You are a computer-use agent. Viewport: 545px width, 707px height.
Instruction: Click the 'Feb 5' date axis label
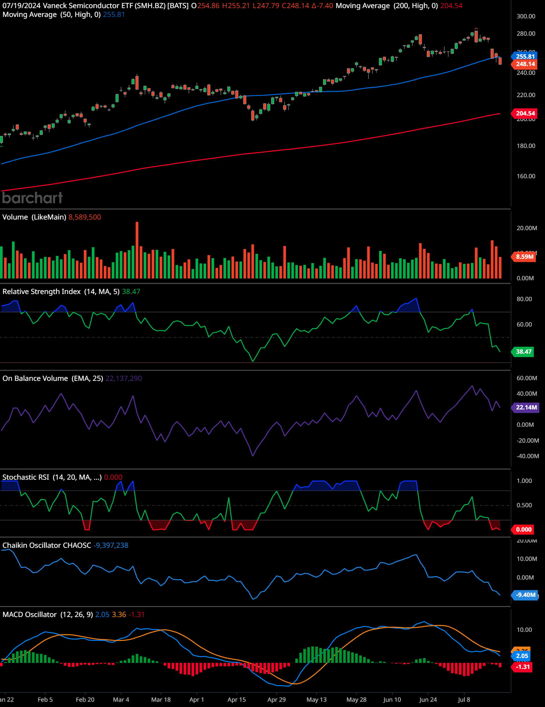coord(45,700)
